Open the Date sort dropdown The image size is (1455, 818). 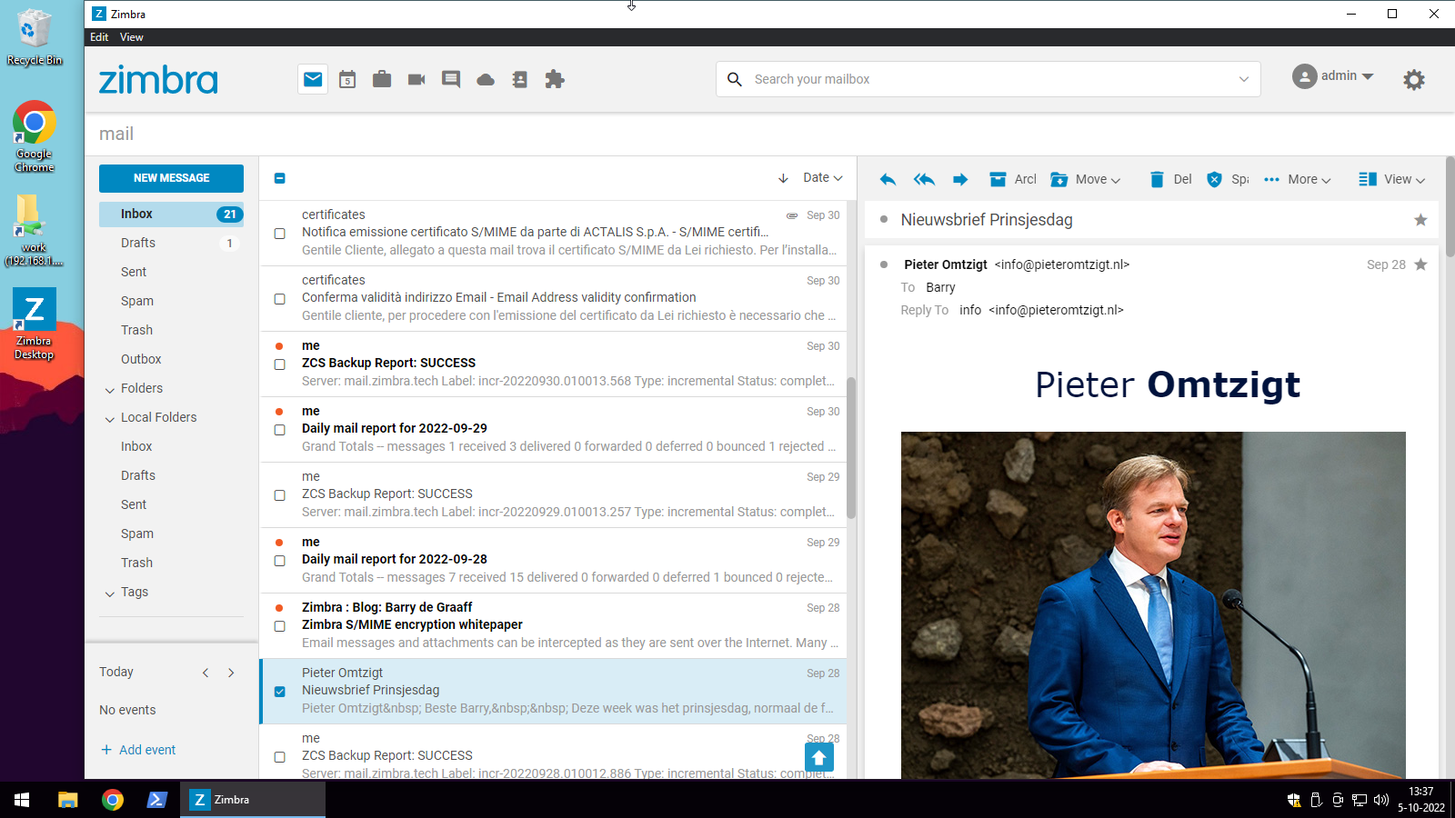(819, 177)
